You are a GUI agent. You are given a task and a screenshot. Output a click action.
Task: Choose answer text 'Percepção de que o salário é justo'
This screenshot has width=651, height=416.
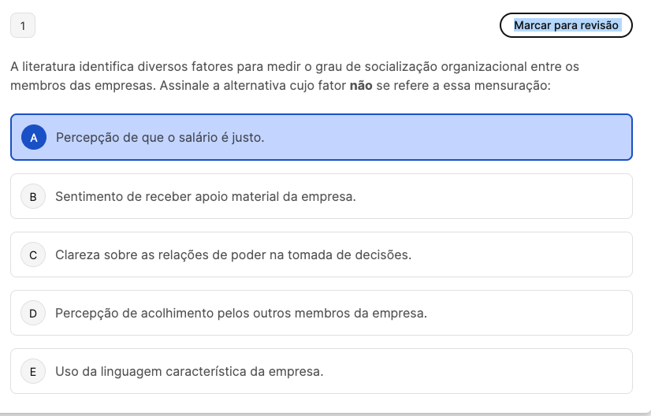click(160, 137)
